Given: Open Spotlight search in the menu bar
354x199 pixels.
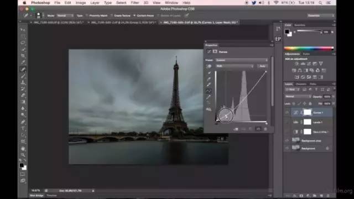Looking at the screenshot, I should [320, 3].
